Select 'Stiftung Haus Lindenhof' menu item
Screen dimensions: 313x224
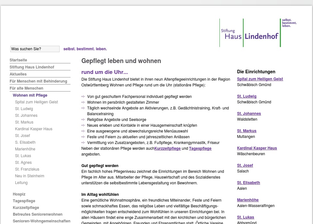point(32,67)
